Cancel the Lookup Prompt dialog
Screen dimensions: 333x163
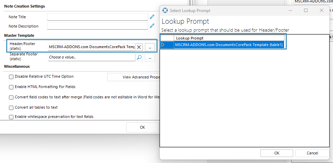tap(312, 153)
